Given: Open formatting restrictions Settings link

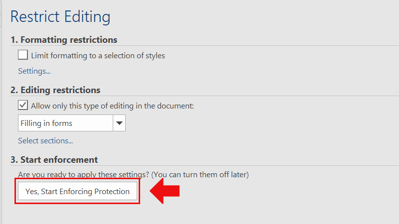Looking at the screenshot, I should tap(34, 71).
